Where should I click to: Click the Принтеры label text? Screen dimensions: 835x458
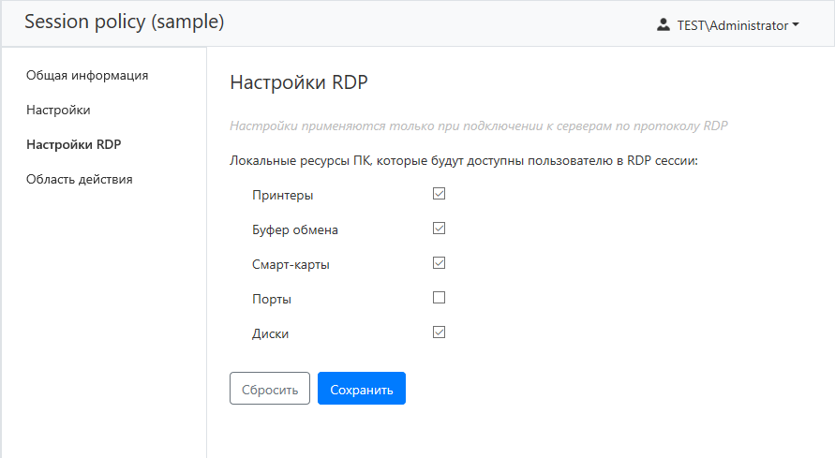283,196
